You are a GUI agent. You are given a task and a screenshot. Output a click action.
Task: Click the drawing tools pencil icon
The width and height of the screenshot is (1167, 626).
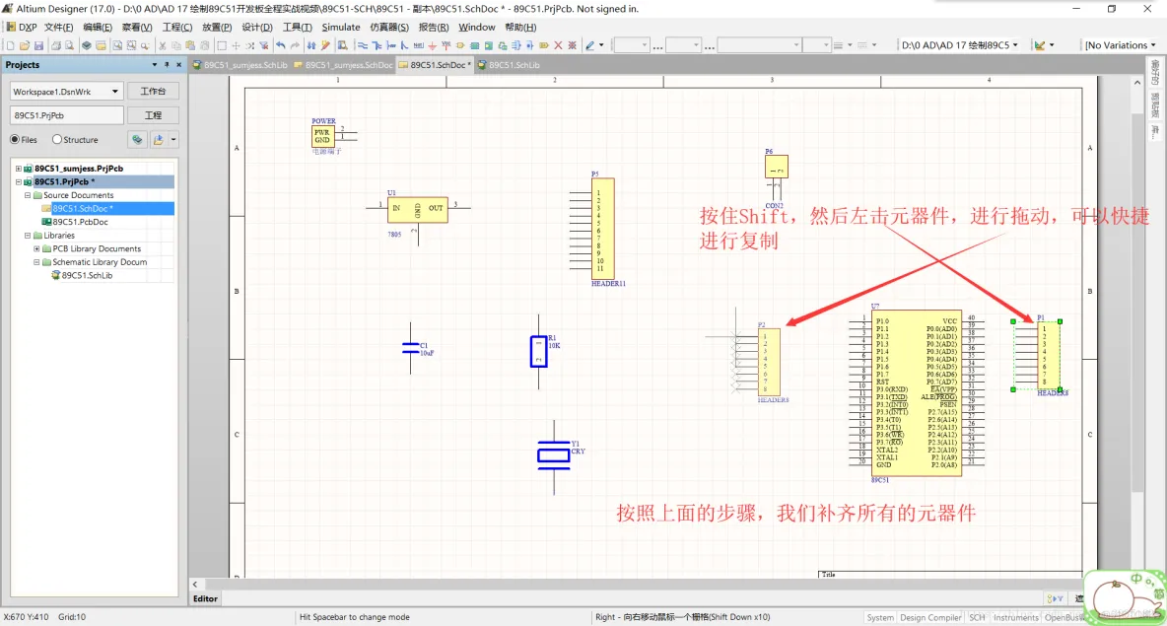[590, 45]
